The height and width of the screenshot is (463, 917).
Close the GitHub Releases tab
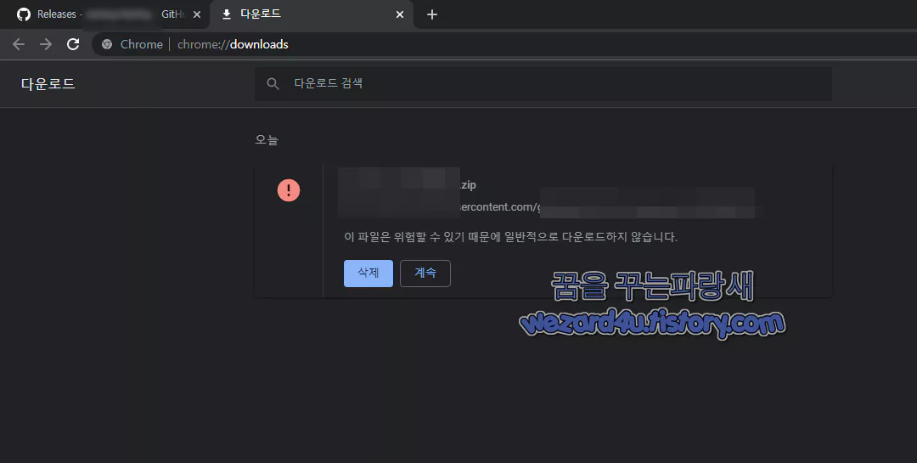click(197, 14)
